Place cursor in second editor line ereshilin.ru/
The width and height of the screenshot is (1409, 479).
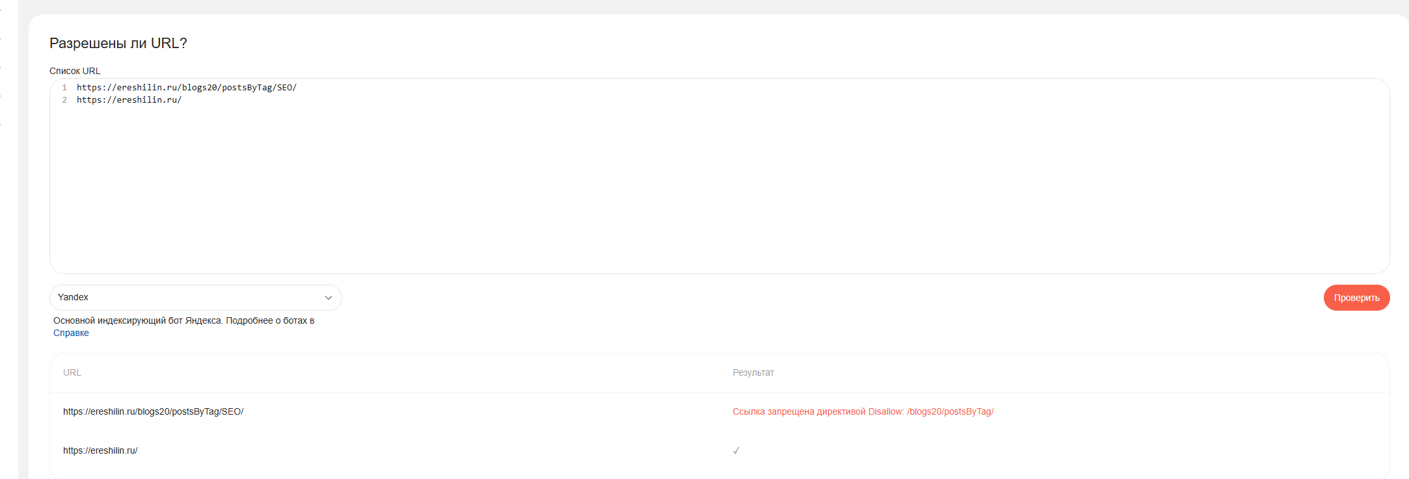[129, 100]
